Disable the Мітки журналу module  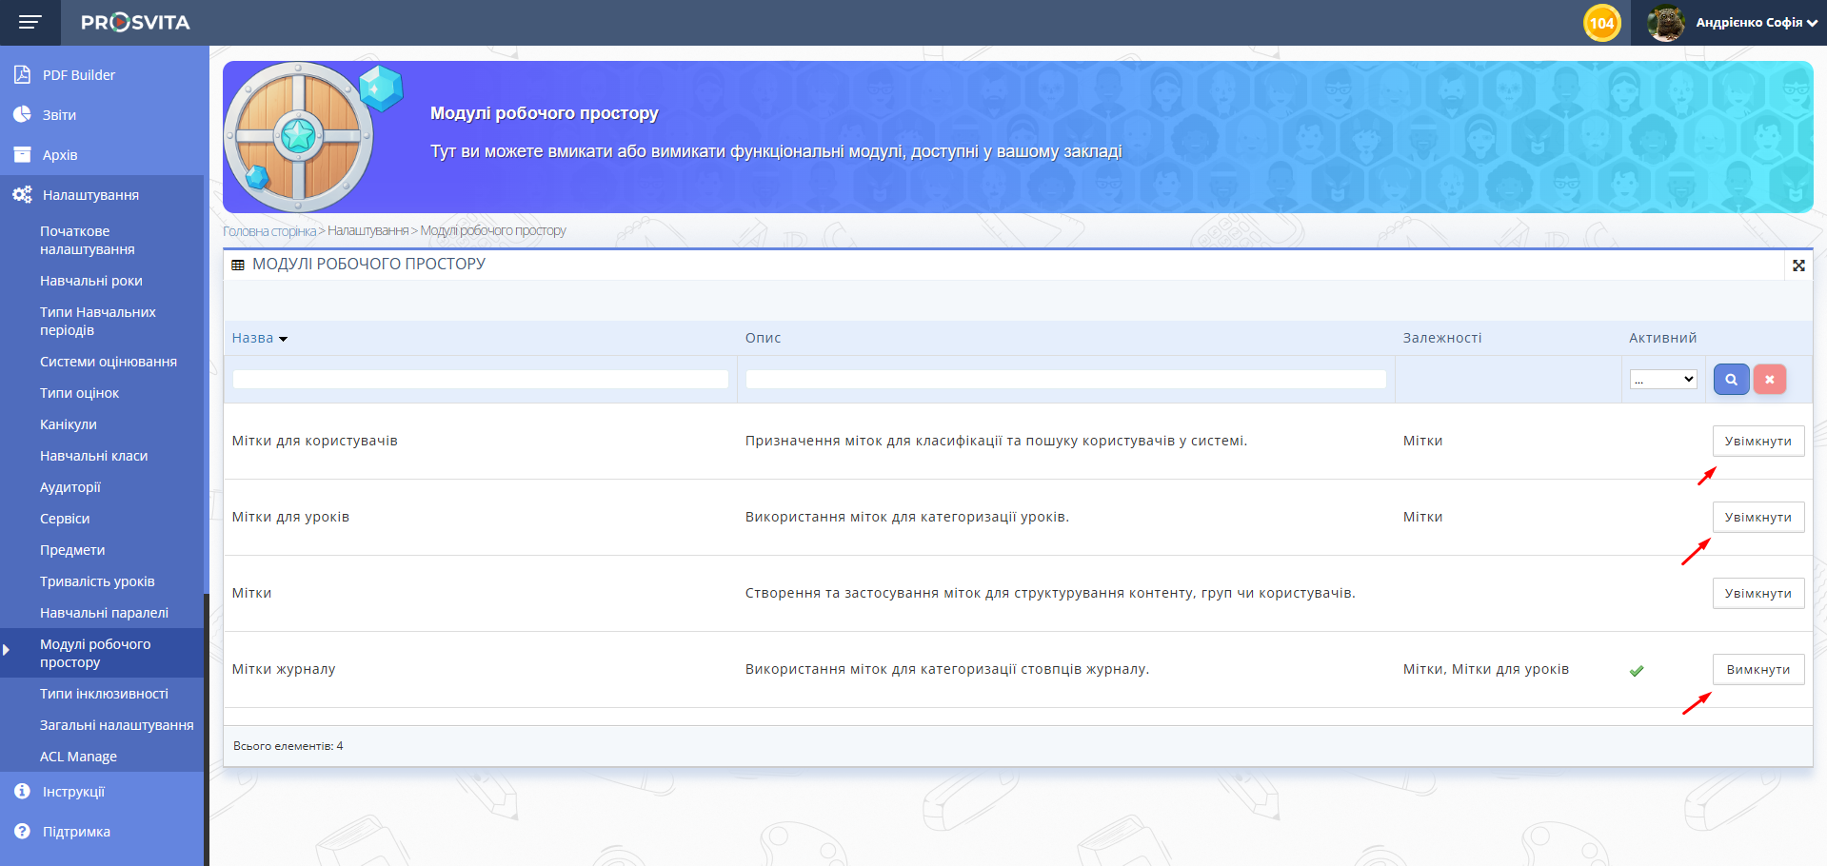tap(1757, 669)
